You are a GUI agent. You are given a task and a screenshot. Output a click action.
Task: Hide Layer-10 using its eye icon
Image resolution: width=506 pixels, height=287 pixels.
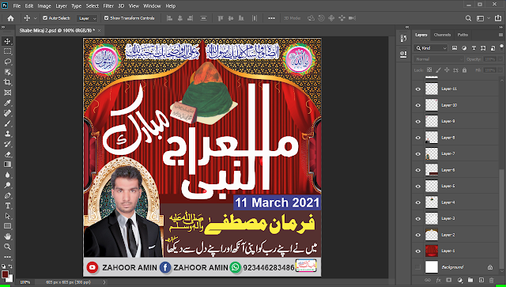pyautogui.click(x=418, y=105)
